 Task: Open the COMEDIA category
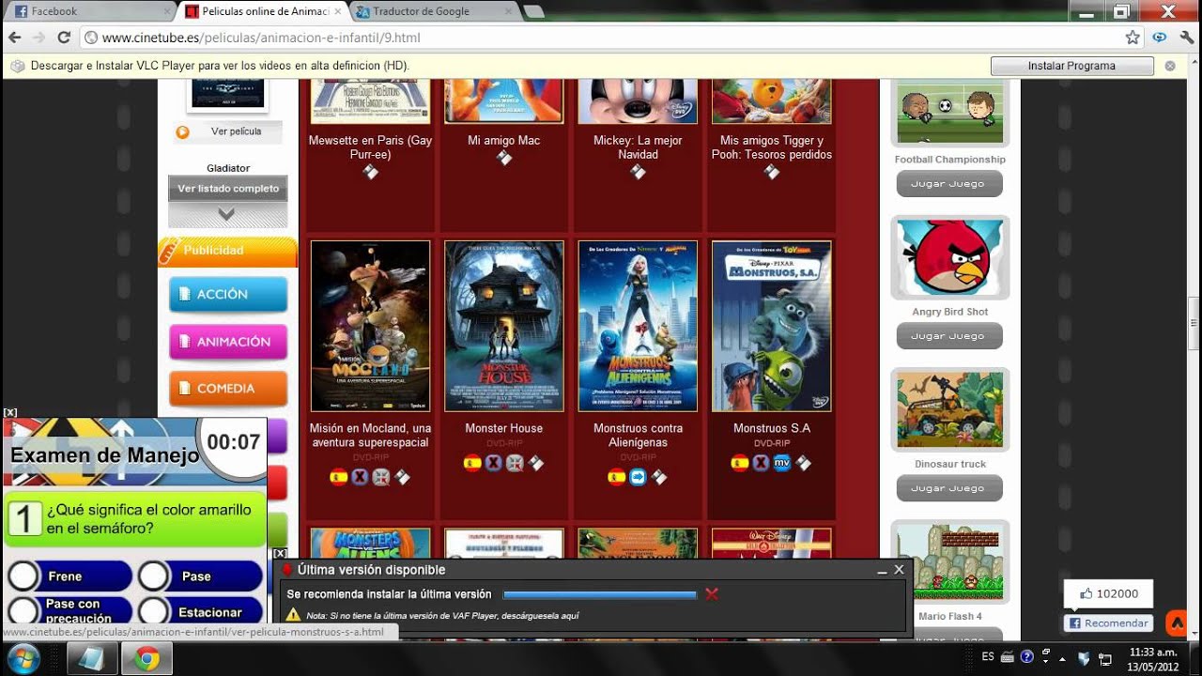point(228,389)
